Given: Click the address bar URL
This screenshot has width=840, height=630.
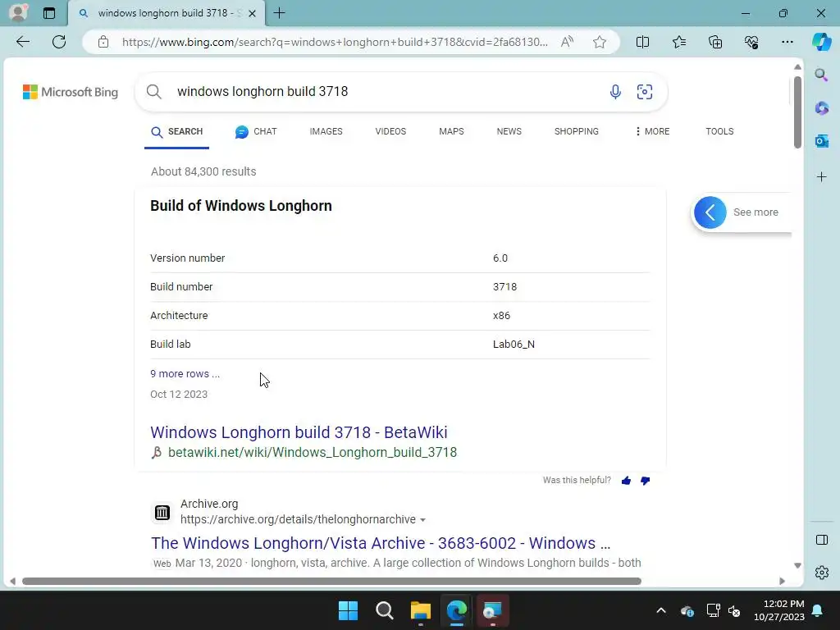Looking at the screenshot, I should (335, 42).
